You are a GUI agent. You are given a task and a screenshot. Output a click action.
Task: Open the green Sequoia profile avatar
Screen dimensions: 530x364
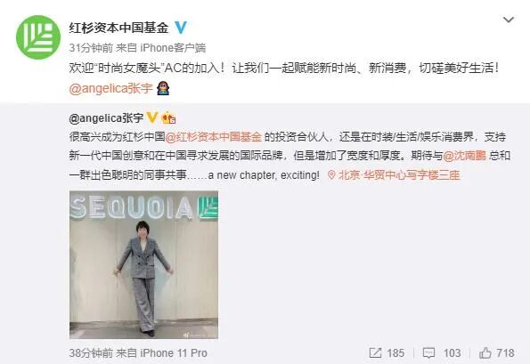[x=38, y=37]
